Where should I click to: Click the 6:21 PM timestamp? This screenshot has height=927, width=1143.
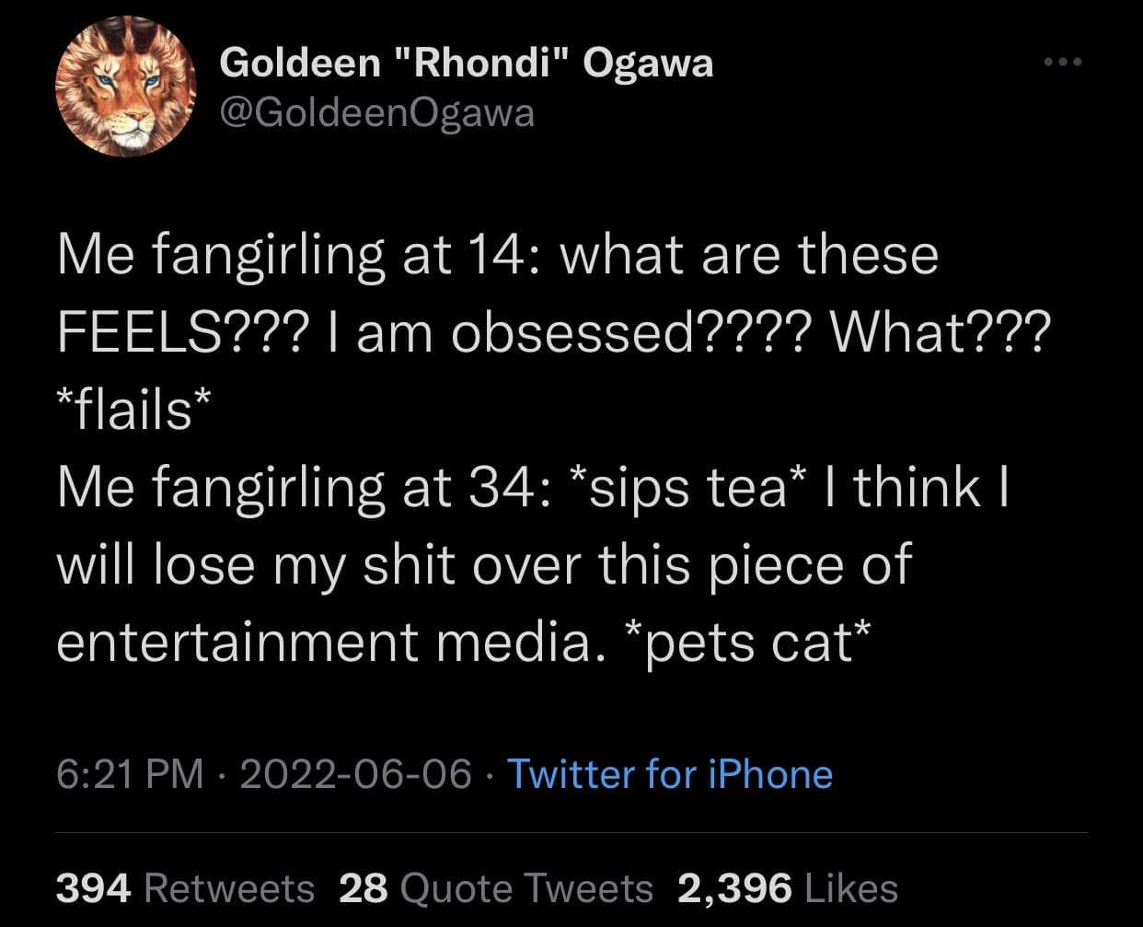(130, 773)
